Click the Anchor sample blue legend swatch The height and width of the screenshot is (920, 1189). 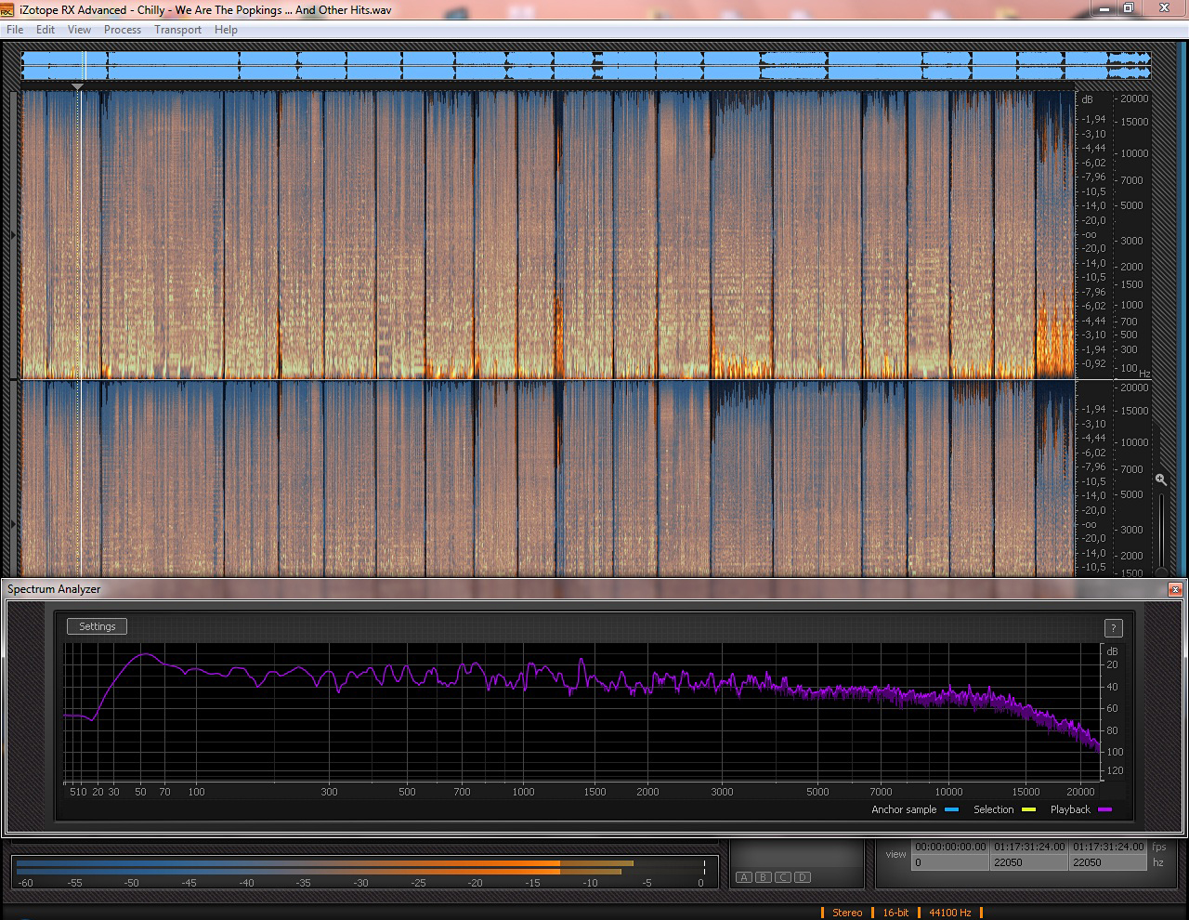(951, 810)
